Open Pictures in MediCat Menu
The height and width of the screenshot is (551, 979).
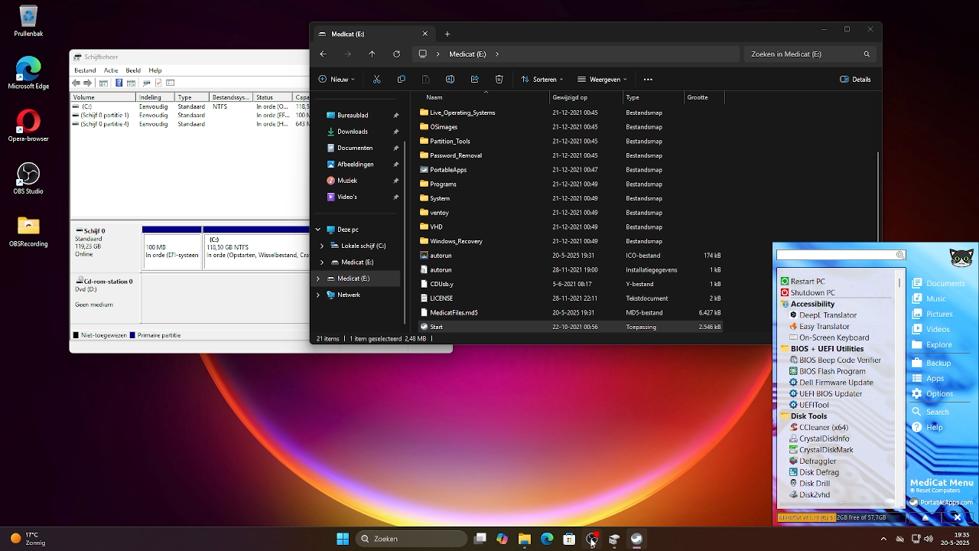932,314
